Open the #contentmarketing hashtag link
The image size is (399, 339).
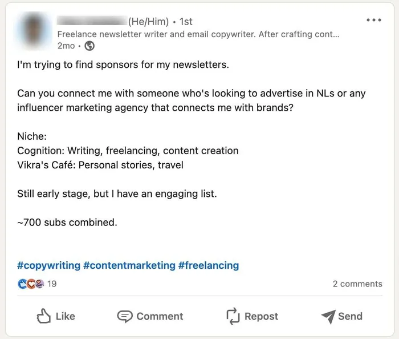(x=129, y=265)
